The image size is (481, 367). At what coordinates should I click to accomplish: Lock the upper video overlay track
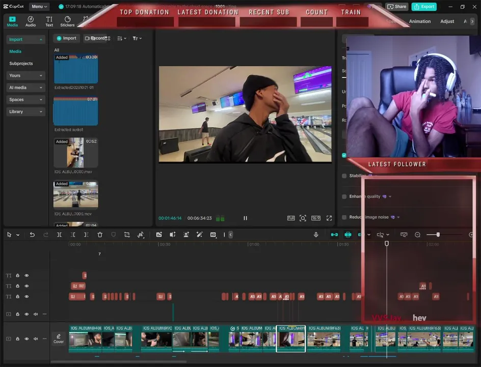click(18, 314)
